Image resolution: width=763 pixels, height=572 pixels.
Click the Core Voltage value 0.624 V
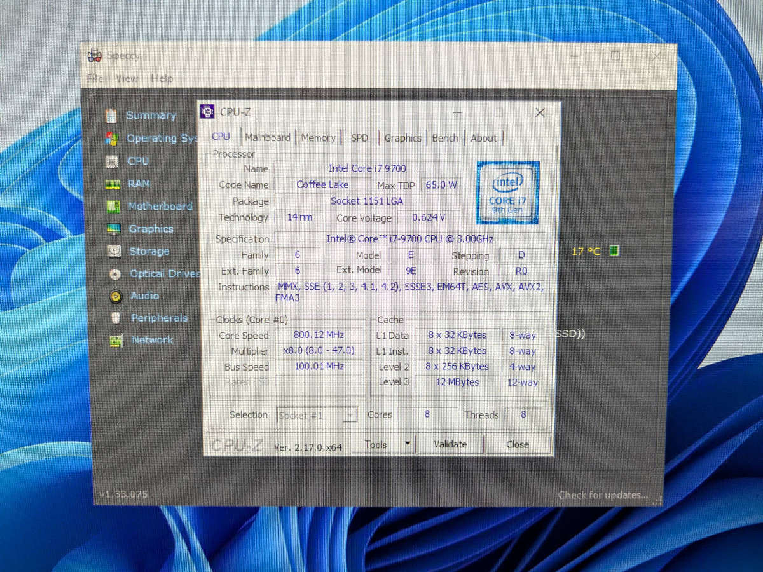pyautogui.click(x=429, y=217)
